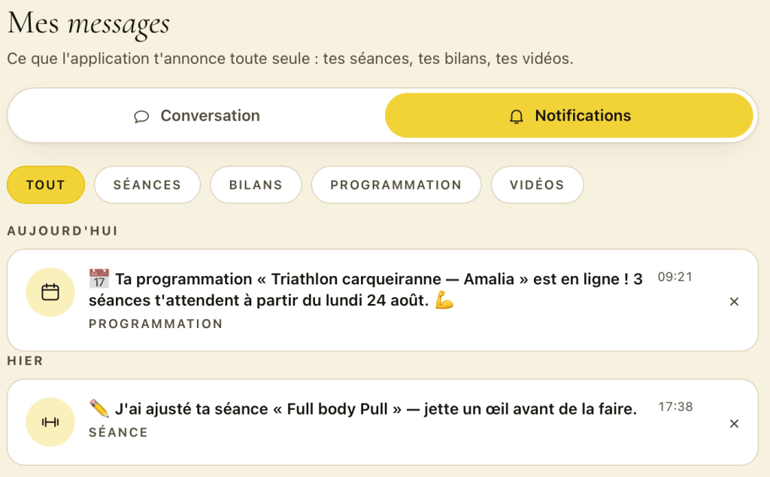Screen dimensions: 770x477
Task: Click the speech bubble Conversation icon
Action: (141, 117)
